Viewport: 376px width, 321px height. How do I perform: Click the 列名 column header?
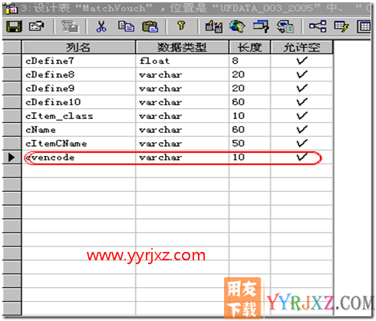(x=78, y=47)
